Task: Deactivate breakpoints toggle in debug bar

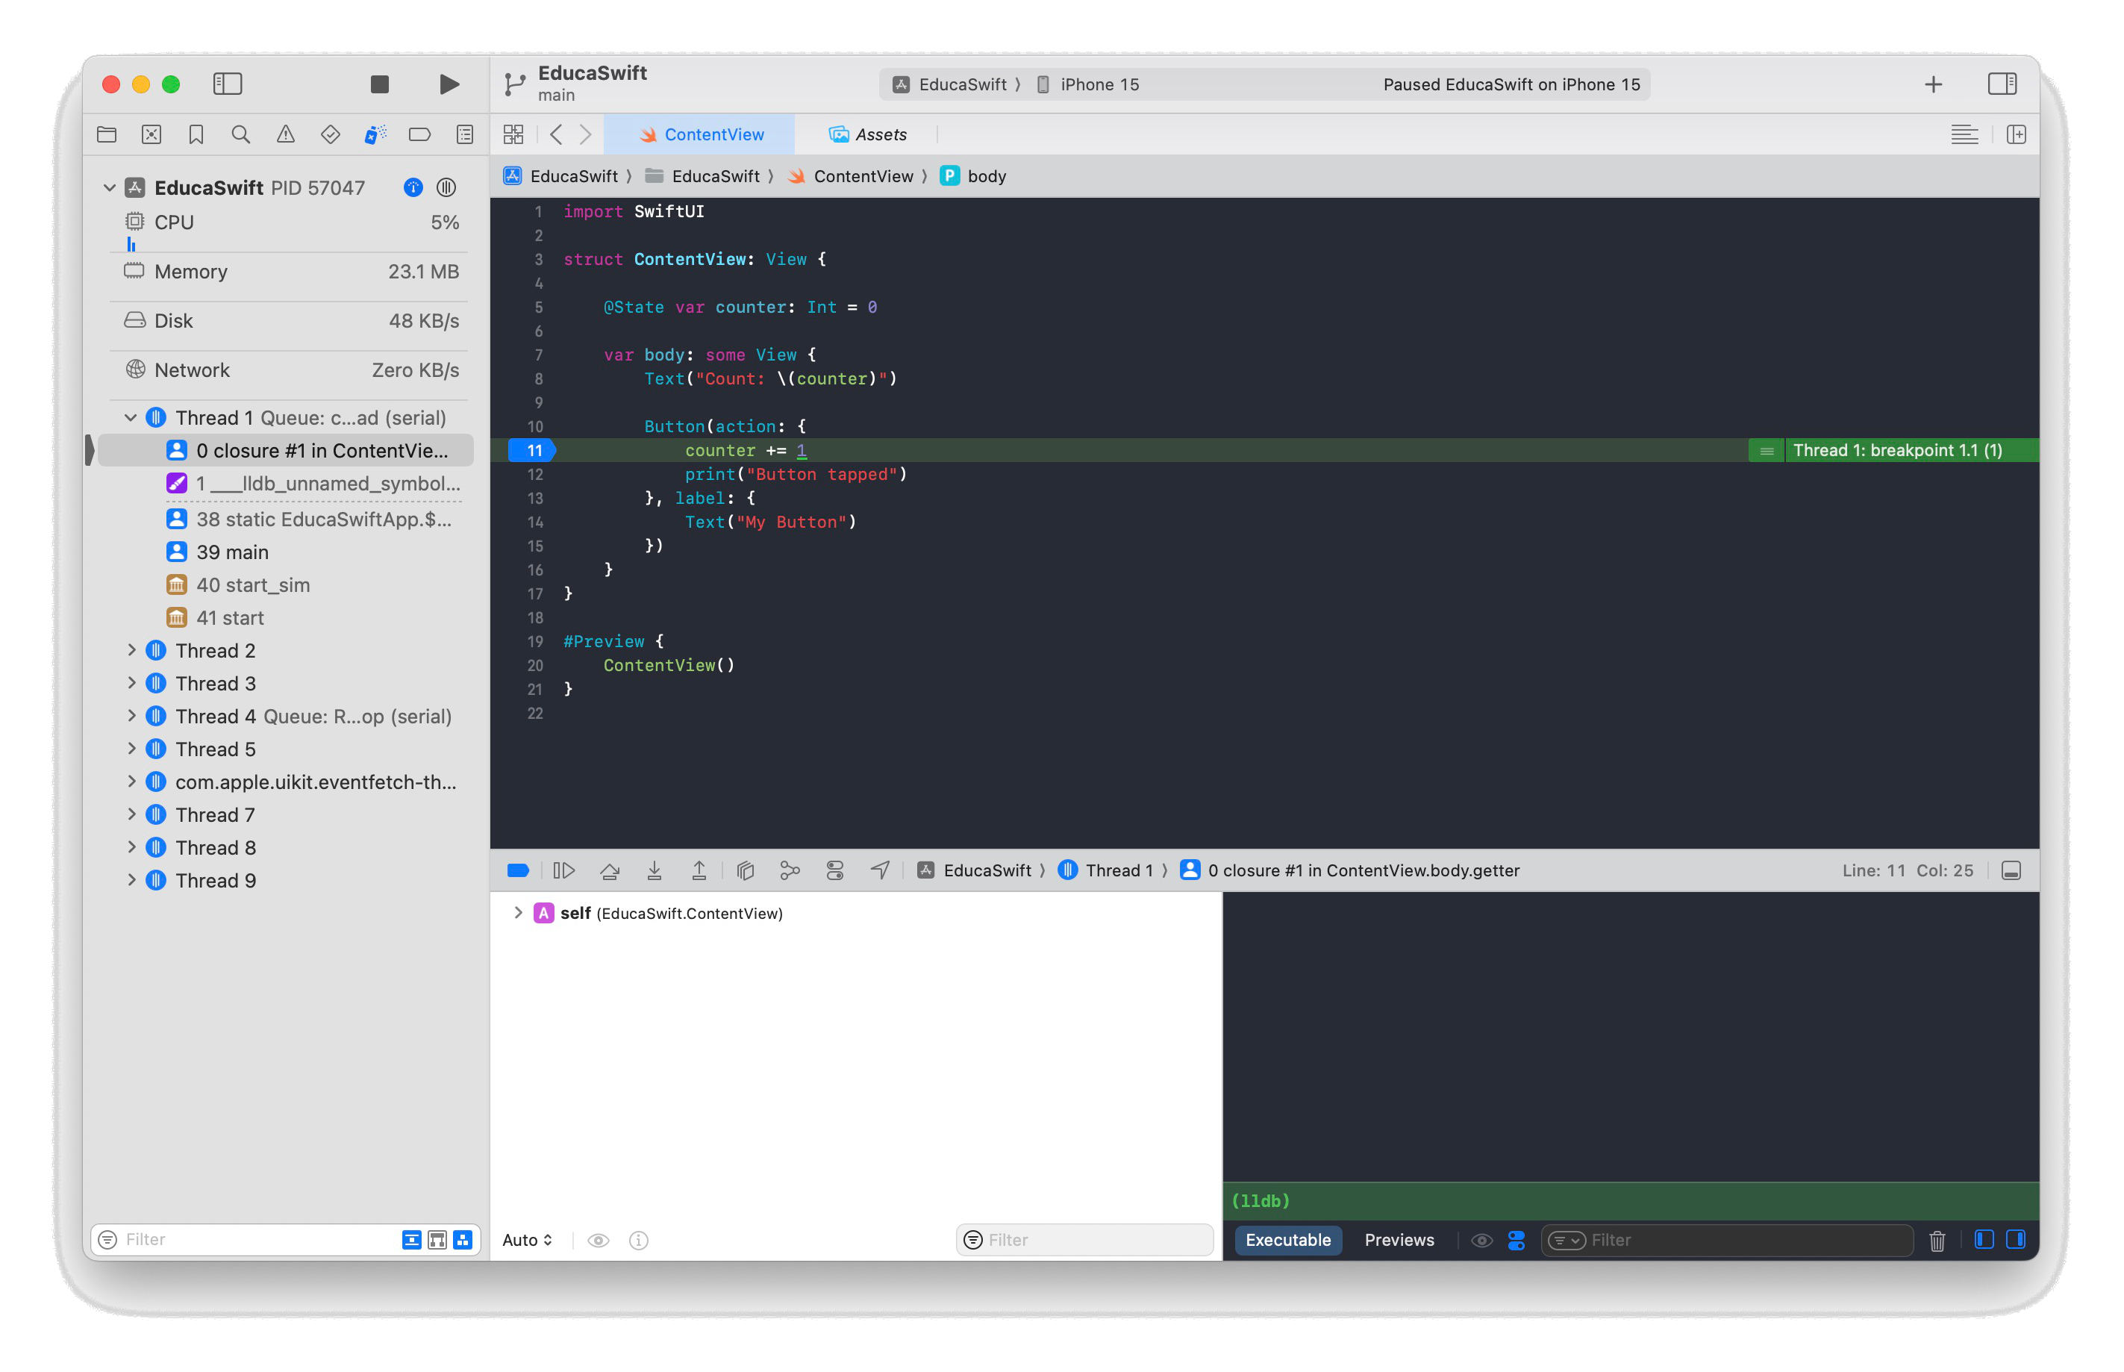Action: (518, 870)
